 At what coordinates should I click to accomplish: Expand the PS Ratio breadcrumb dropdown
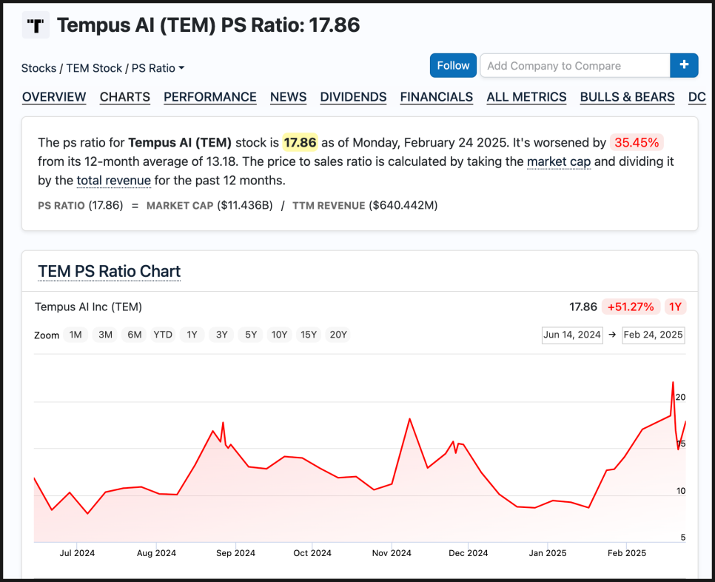pyautogui.click(x=158, y=68)
